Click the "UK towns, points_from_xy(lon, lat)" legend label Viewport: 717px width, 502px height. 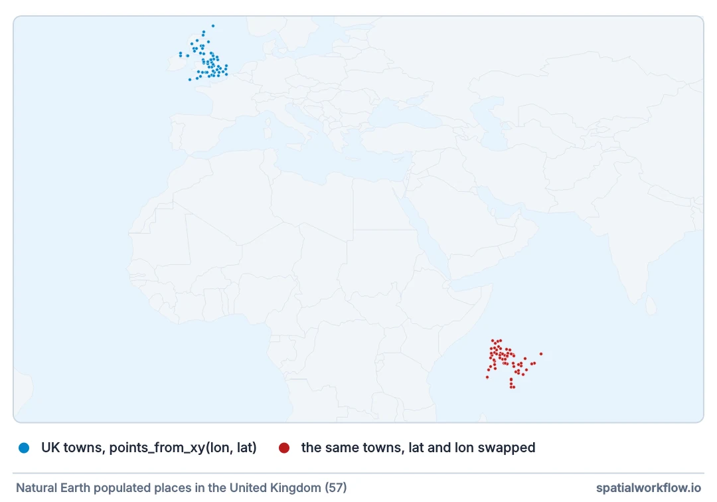pyautogui.click(x=149, y=448)
